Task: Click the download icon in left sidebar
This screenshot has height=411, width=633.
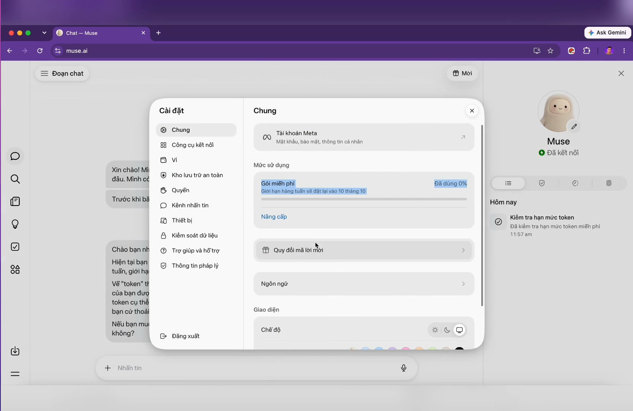Action: [15, 351]
